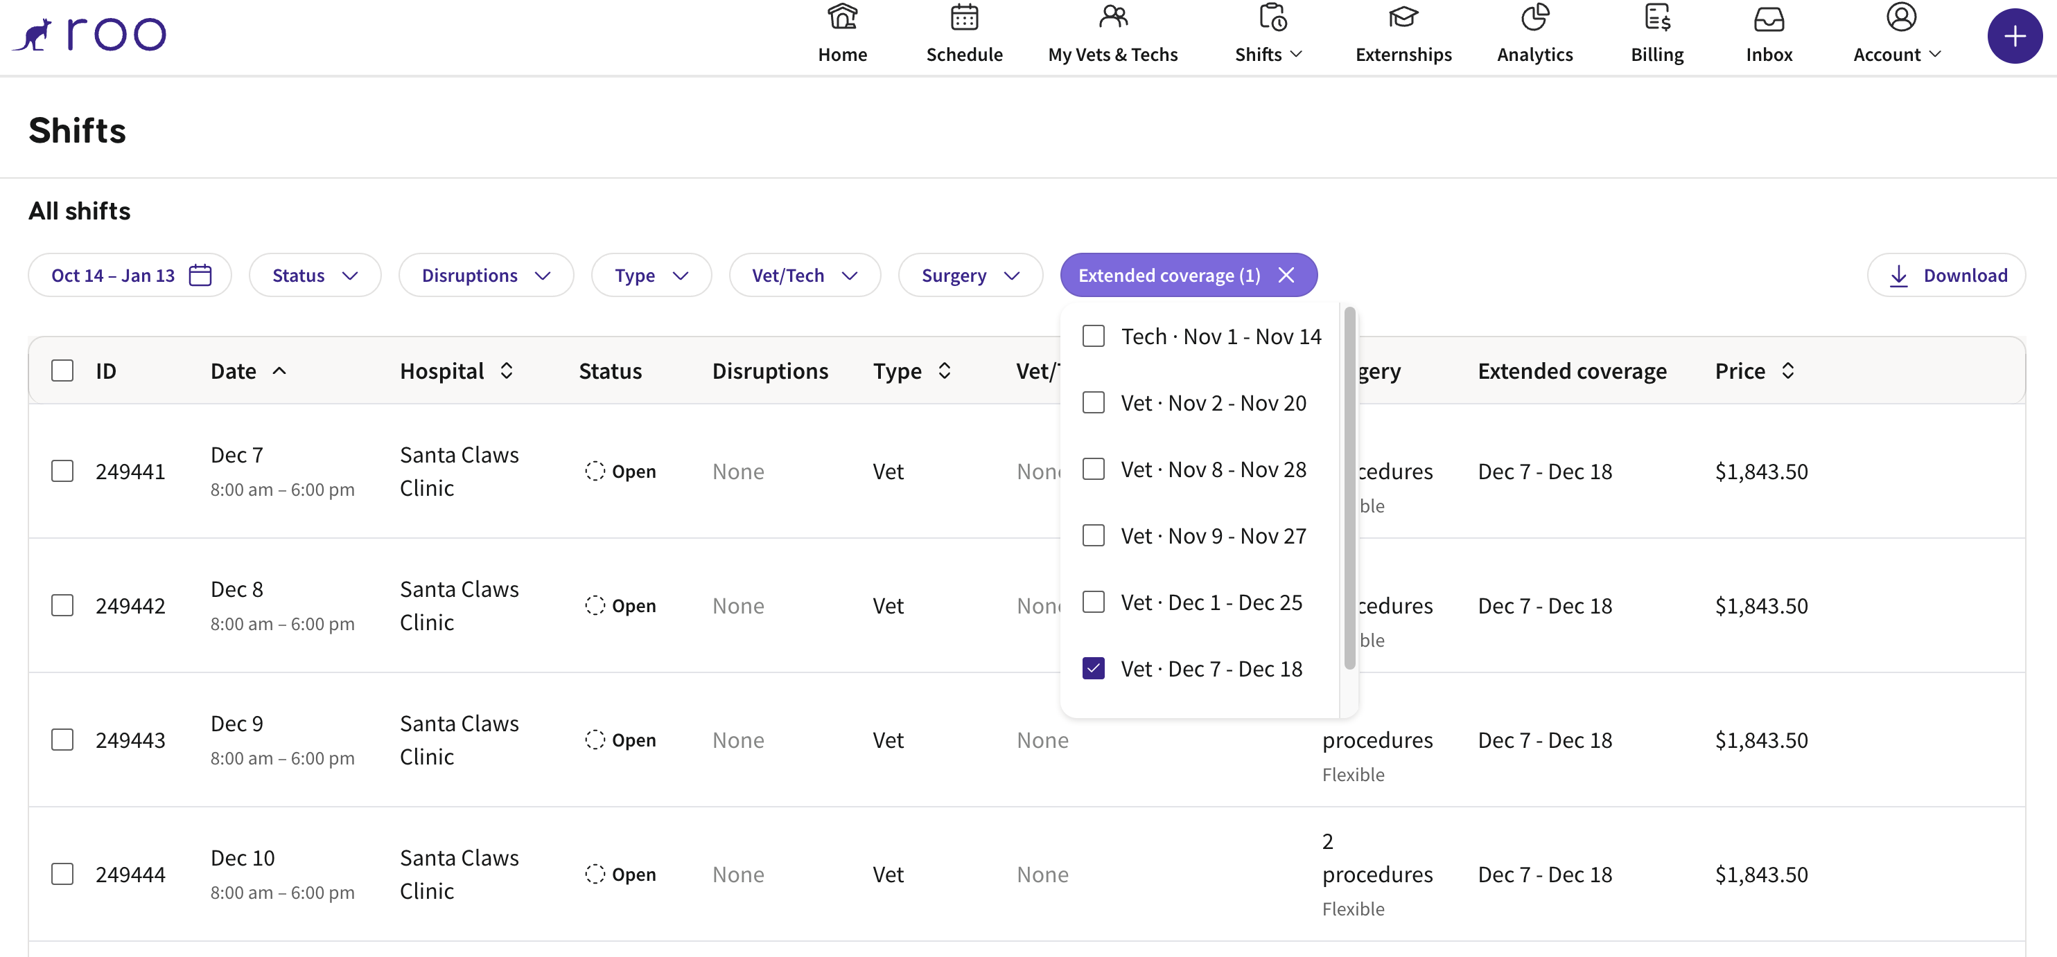Image resolution: width=2057 pixels, height=957 pixels.
Task: Uncheck Vet · Dec 7 - Dec 18 option
Action: (x=1093, y=668)
